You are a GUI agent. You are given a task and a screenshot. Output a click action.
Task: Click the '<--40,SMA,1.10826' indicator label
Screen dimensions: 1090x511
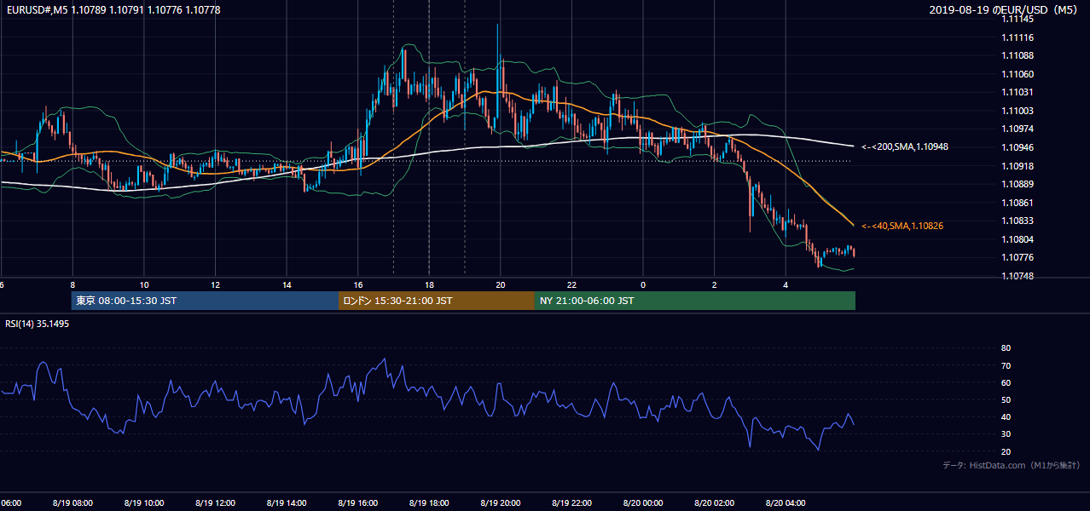[902, 226]
